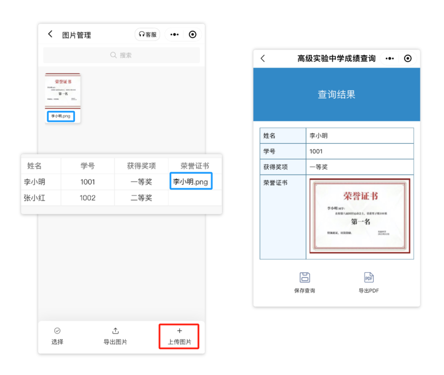
Task: Click the 导出PDF document icon
Action: click(x=368, y=278)
